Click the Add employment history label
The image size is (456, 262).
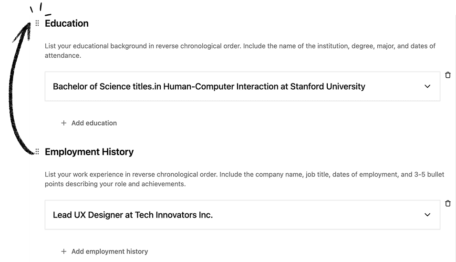coord(110,251)
